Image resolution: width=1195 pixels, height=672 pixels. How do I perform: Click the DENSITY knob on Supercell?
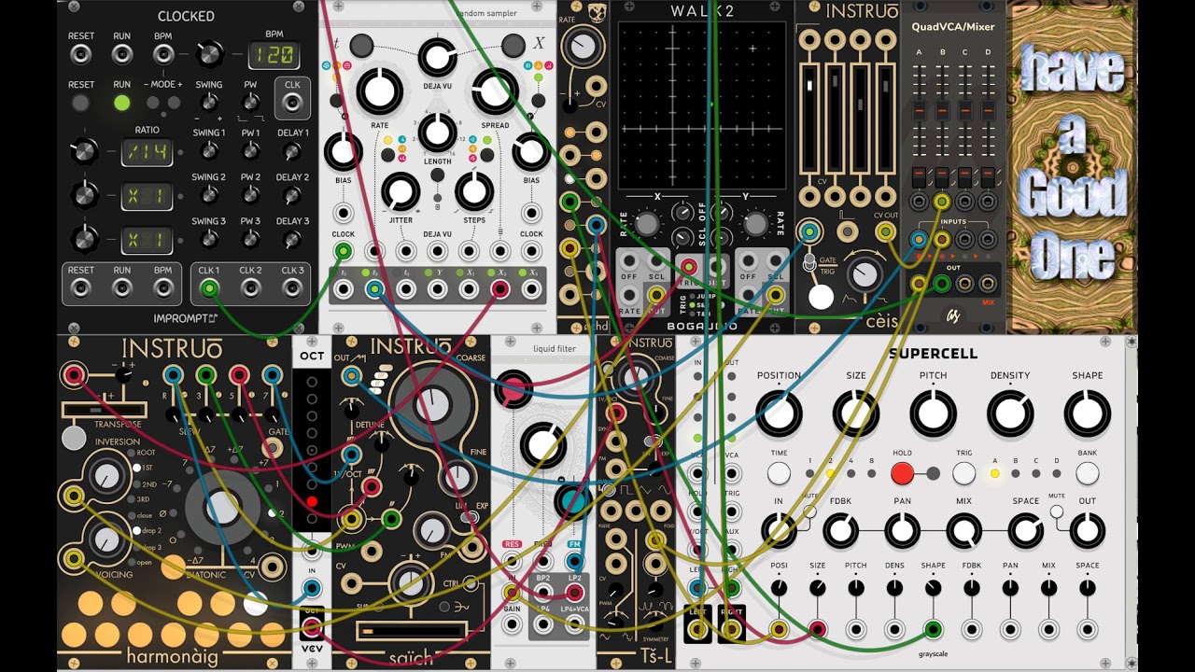1010,413
